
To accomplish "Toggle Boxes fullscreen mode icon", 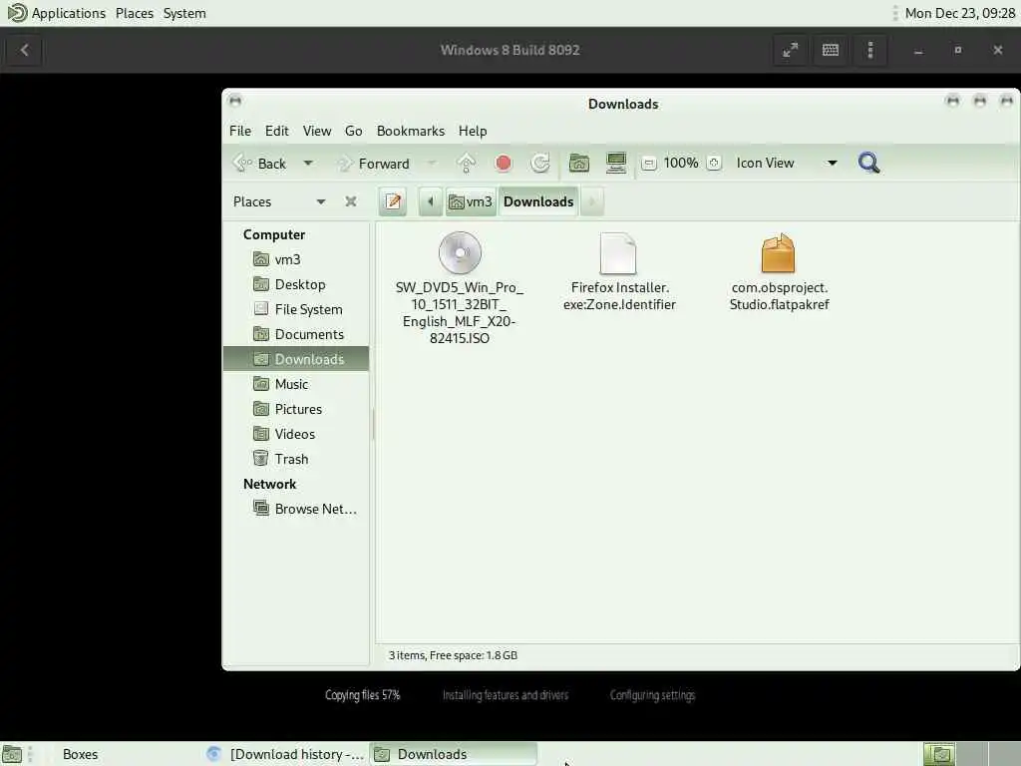I will [x=790, y=50].
